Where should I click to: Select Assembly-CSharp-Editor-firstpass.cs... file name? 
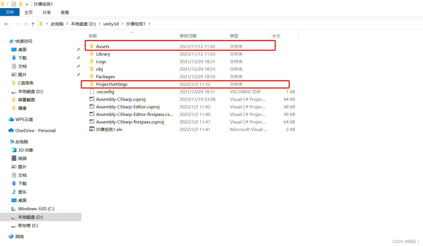134,114
